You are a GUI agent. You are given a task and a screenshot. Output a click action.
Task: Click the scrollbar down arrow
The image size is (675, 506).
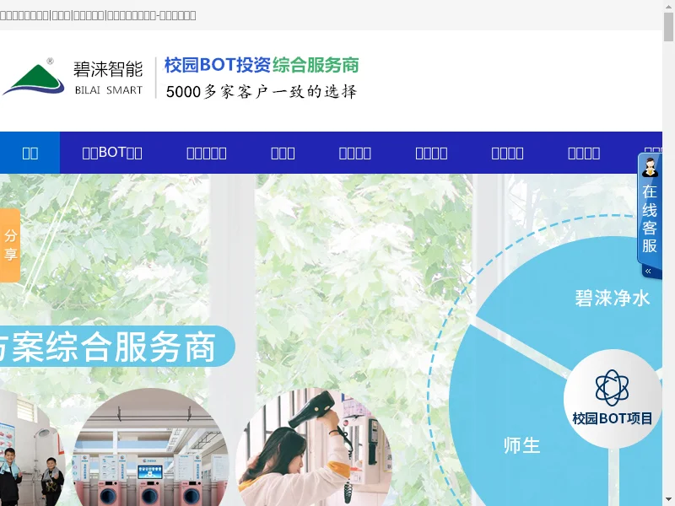coord(668,501)
